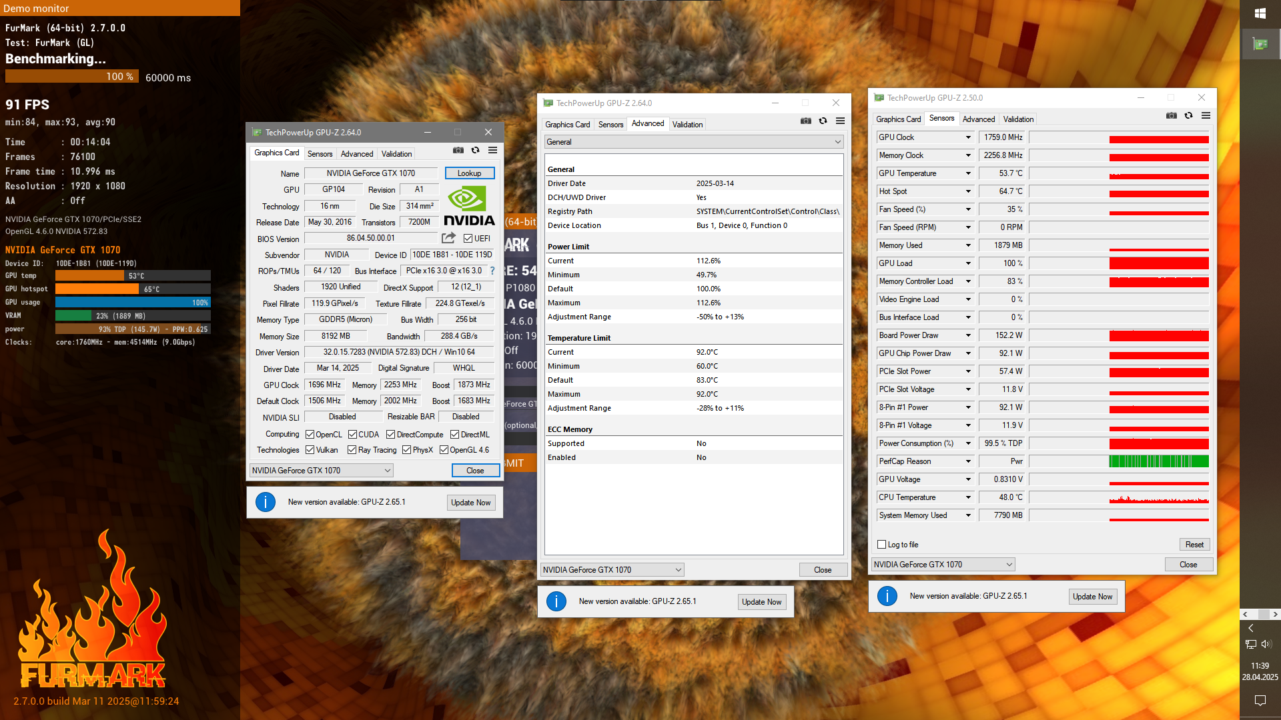Screen dimensions: 1281x720
Task: Open hamburger menu in Graphics Card window
Action: tap(492, 150)
